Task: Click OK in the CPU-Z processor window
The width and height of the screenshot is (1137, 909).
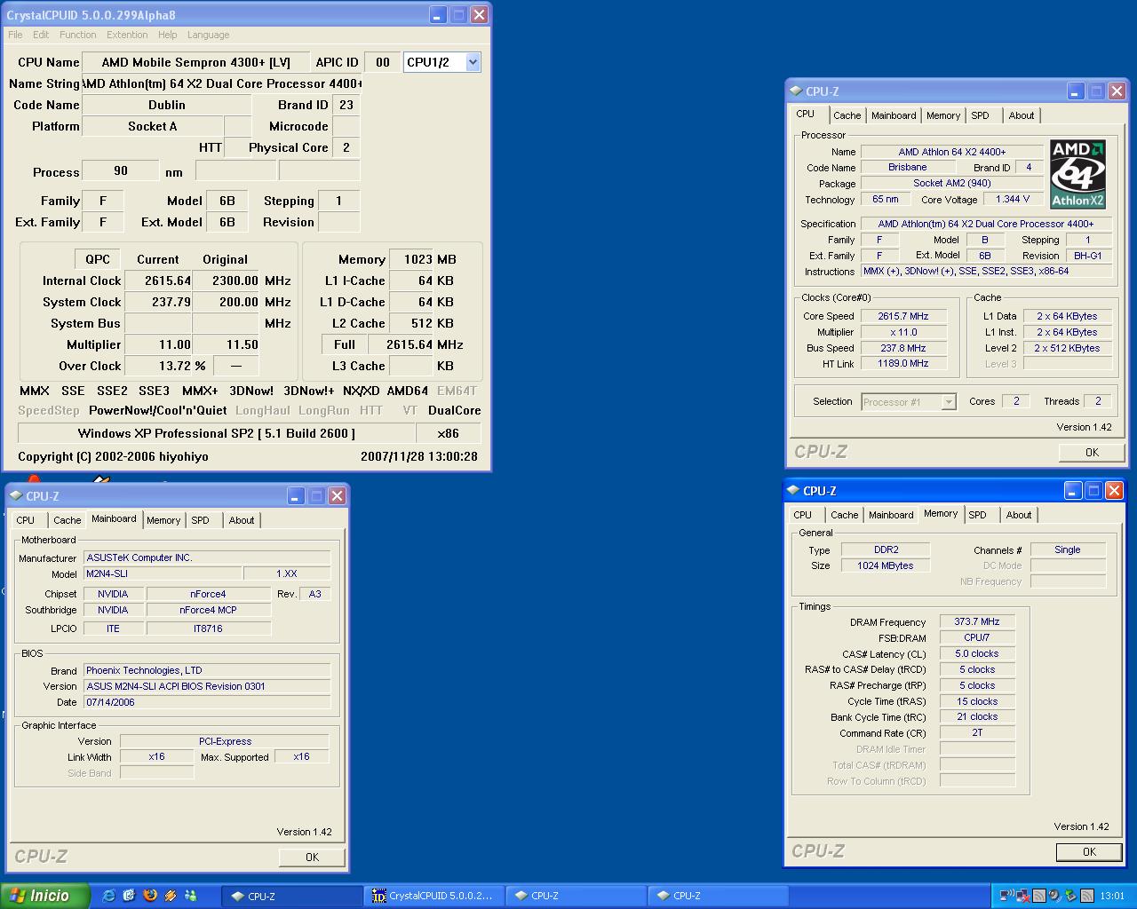Action: tap(1092, 452)
